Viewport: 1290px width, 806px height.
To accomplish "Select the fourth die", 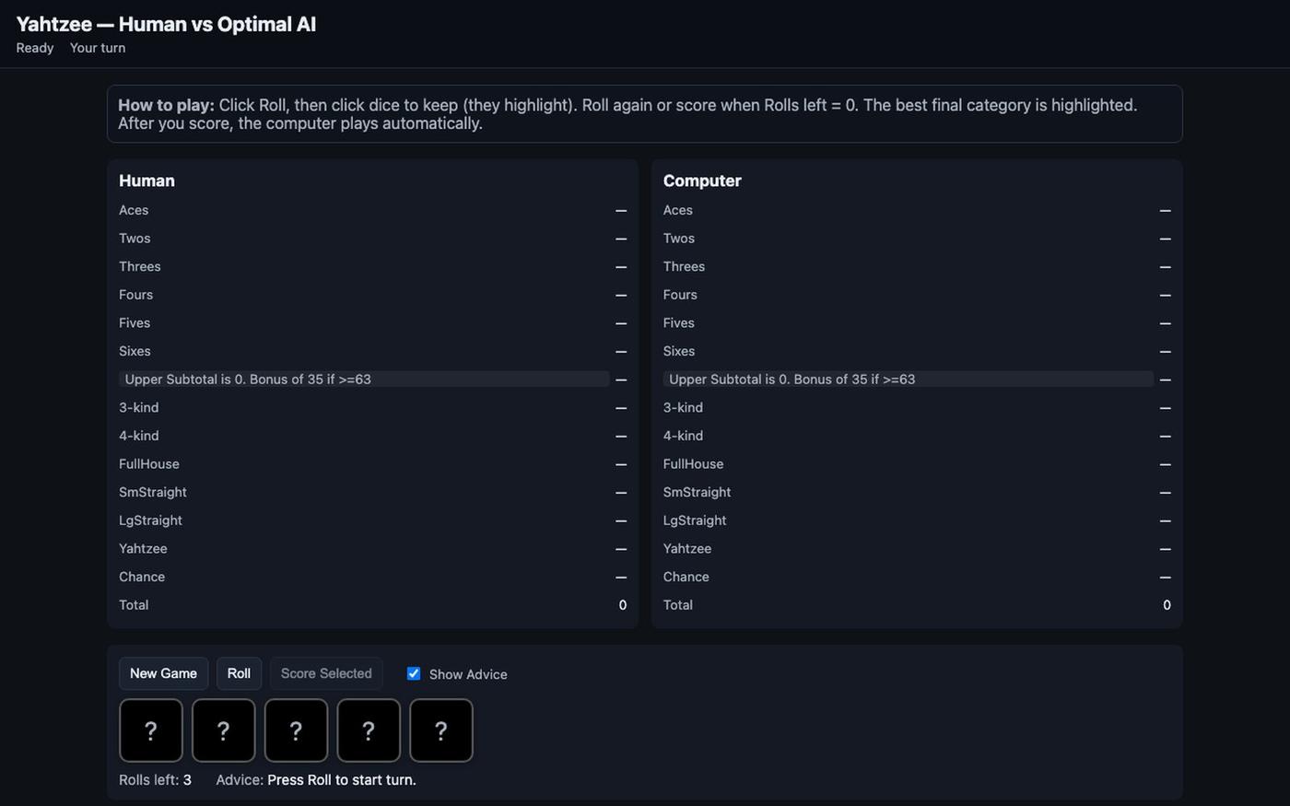I will tap(369, 730).
